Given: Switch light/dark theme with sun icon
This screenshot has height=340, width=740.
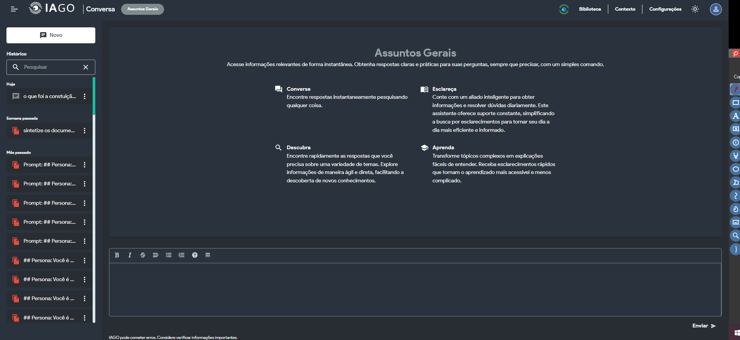Looking at the screenshot, I should point(695,9).
